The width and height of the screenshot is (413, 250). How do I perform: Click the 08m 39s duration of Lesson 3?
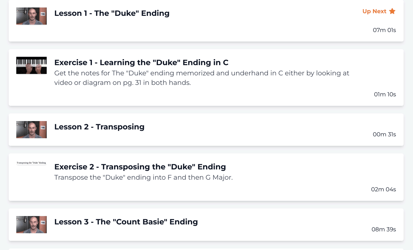pos(384,229)
